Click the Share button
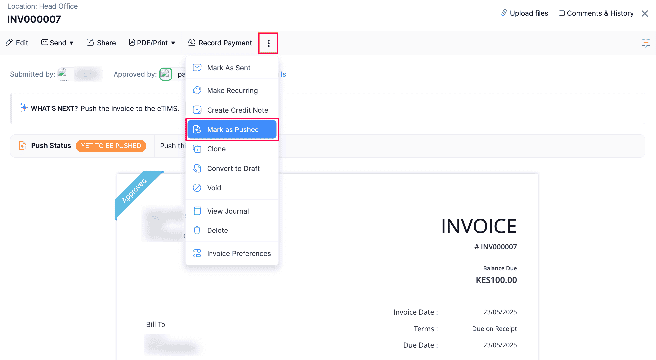This screenshot has width=656, height=360. (x=101, y=43)
